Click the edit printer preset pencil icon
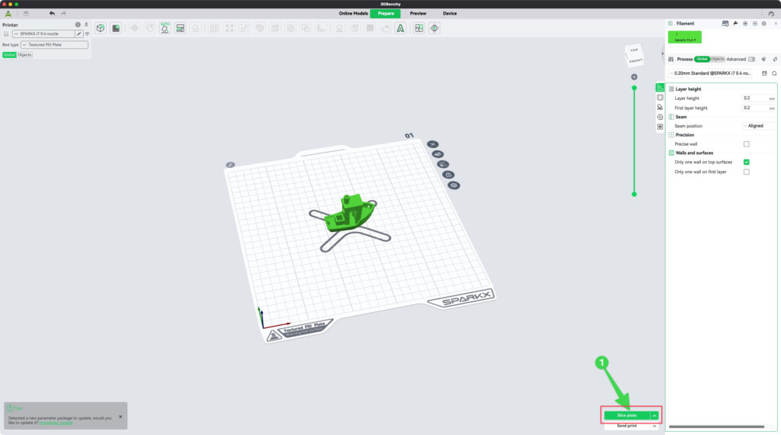 79,34
